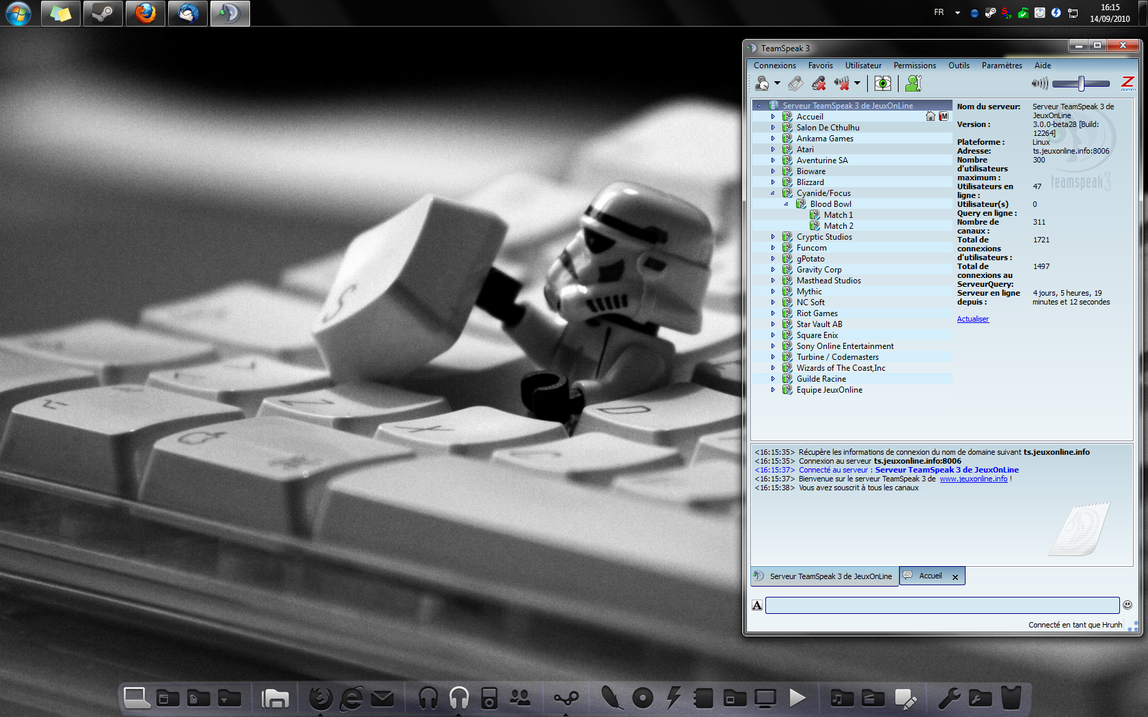Click the moderated M icon on Accueil row
The height and width of the screenshot is (717, 1148).
coord(944,117)
